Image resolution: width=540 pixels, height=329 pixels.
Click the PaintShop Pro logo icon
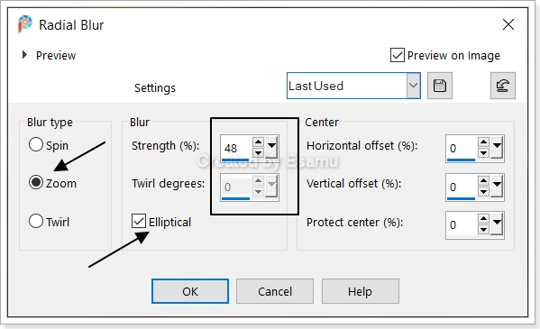click(x=25, y=24)
